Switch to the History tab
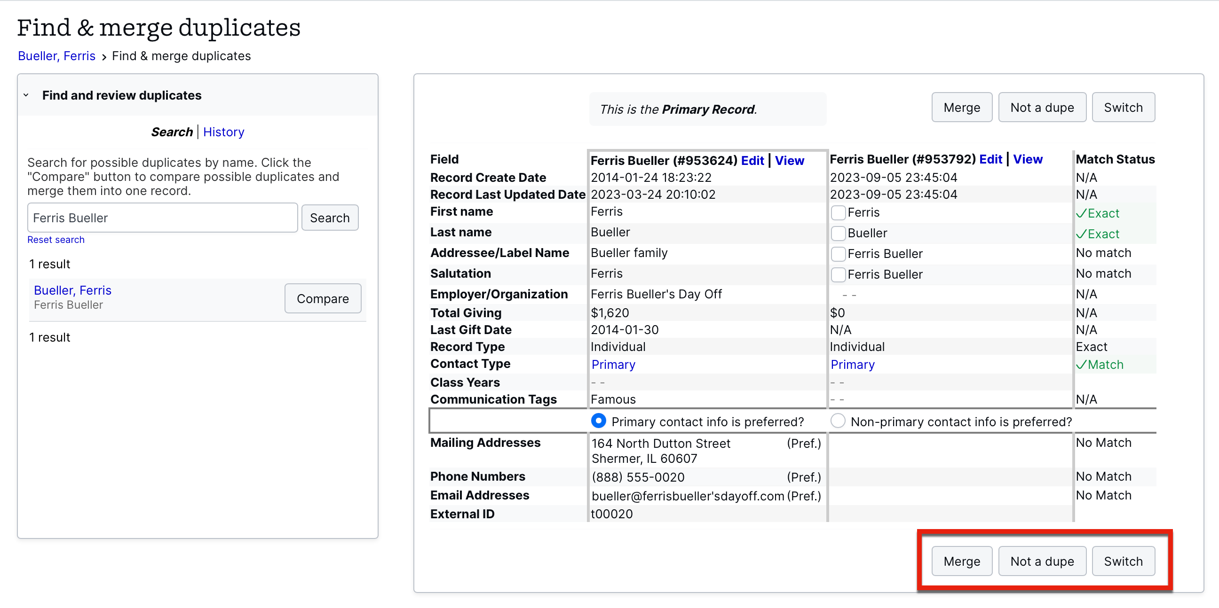This screenshot has width=1219, height=608. pyautogui.click(x=223, y=132)
